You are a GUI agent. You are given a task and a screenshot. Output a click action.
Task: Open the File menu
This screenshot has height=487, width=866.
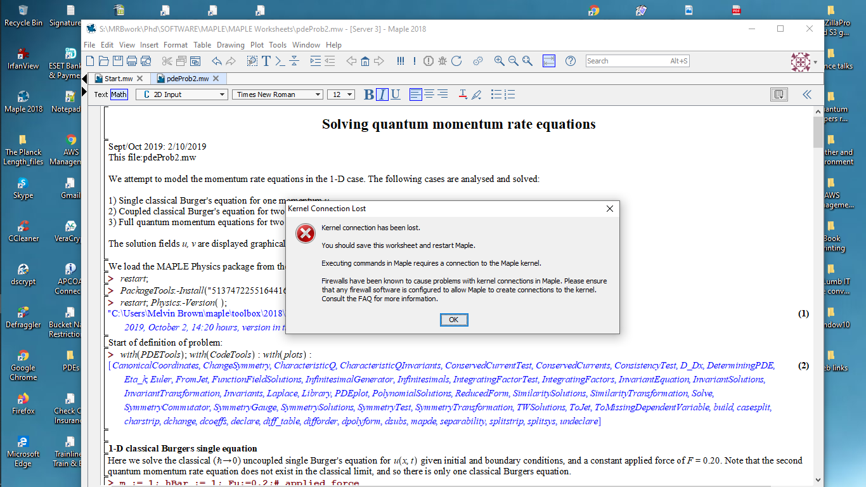pyautogui.click(x=89, y=45)
